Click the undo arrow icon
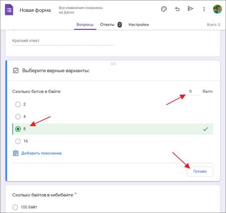The image size is (226, 213). [x=177, y=9]
